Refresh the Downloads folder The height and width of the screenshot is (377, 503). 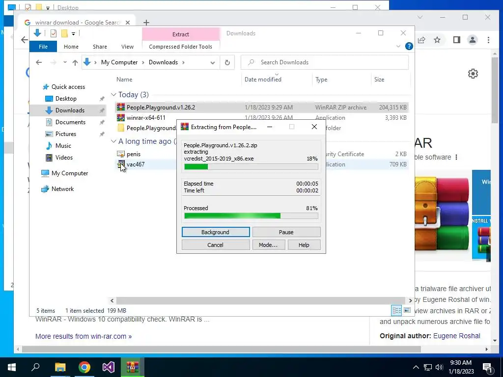click(x=227, y=62)
